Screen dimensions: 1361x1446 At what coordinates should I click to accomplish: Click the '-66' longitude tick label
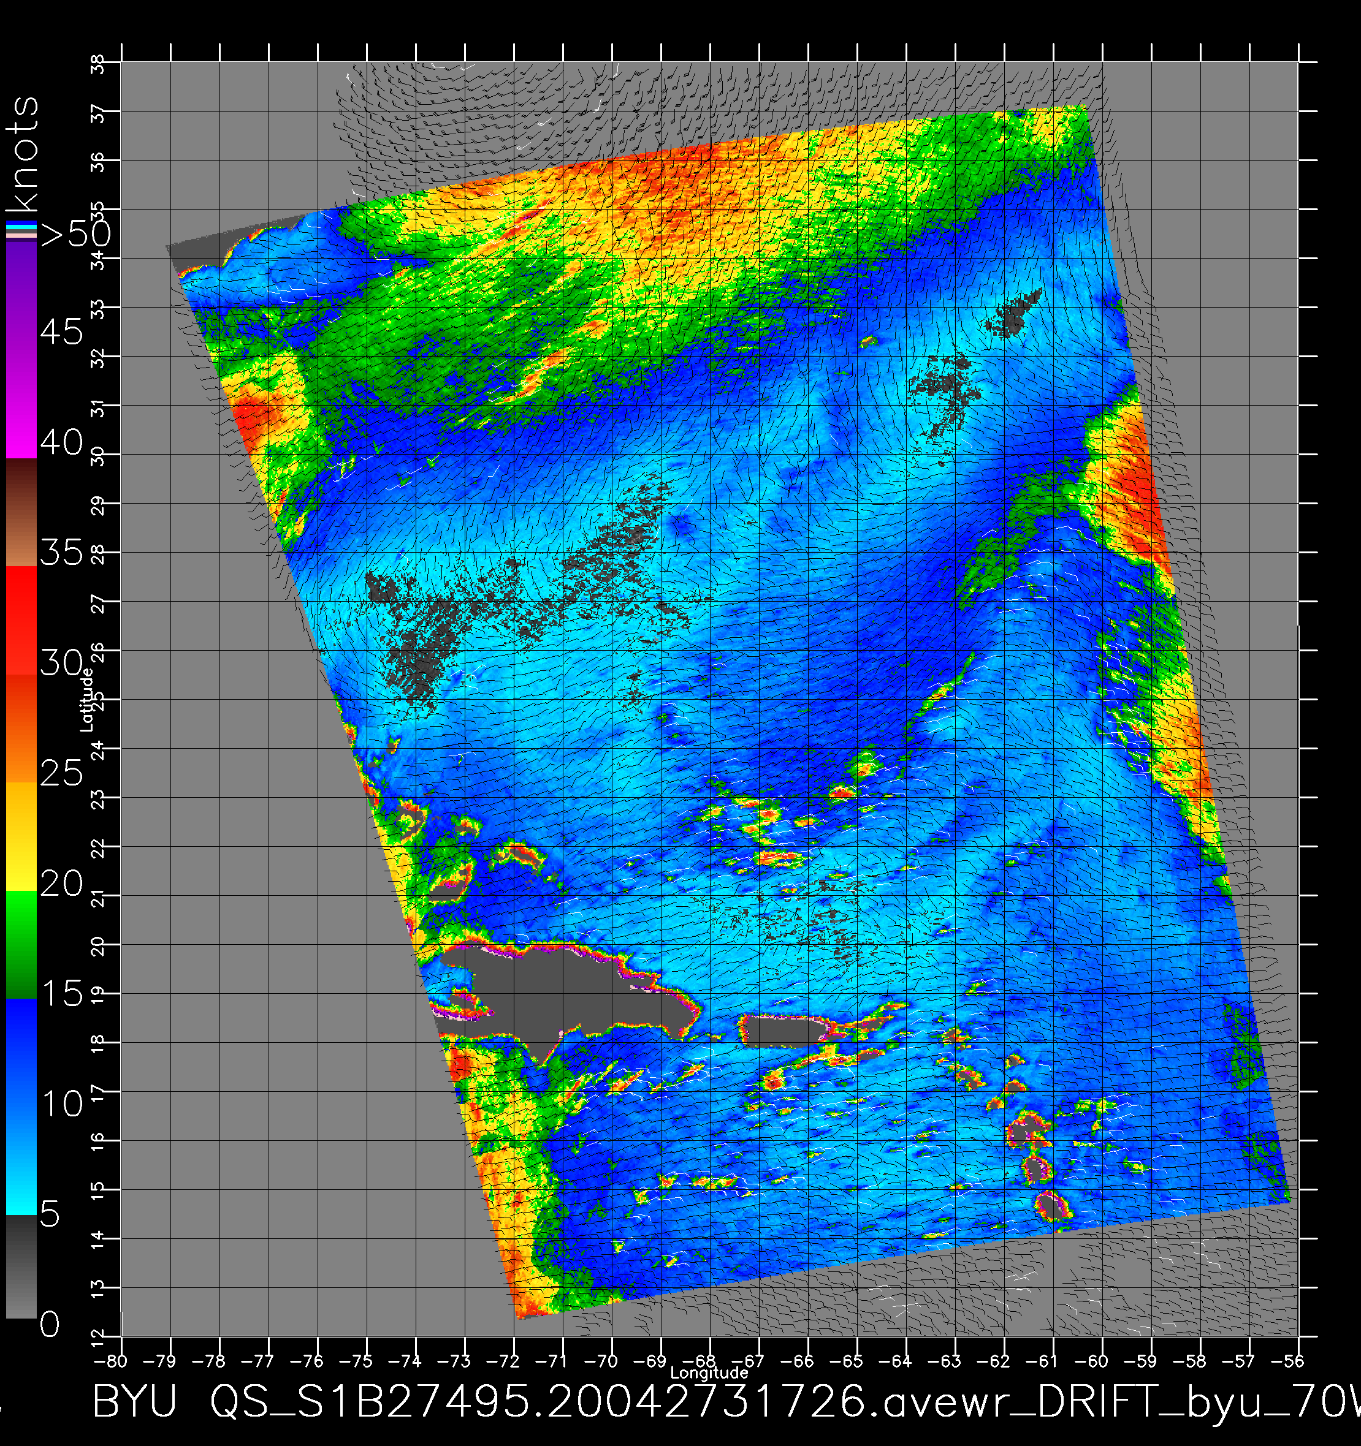tap(797, 1361)
